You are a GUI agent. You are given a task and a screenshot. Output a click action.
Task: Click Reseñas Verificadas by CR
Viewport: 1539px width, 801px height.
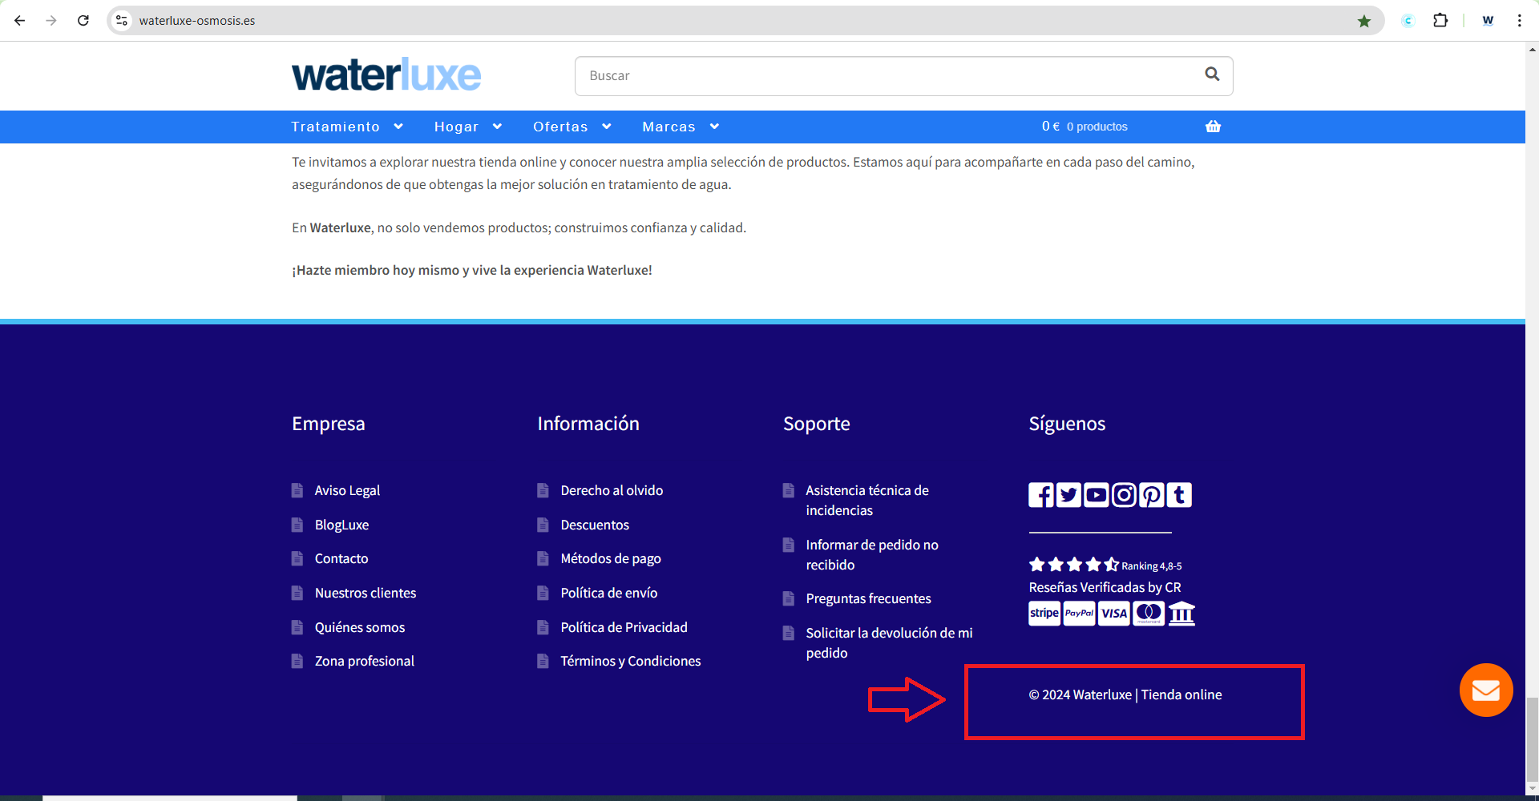(x=1105, y=587)
